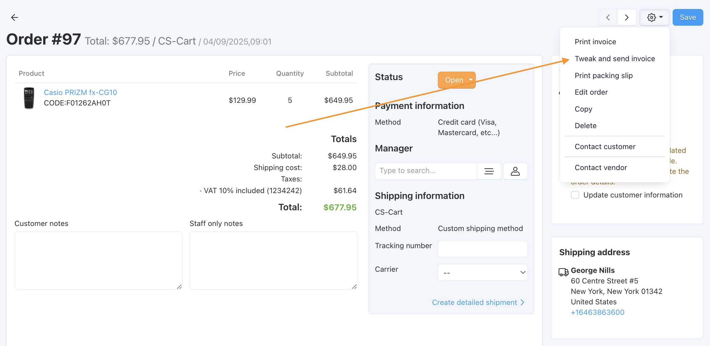The width and height of the screenshot is (710, 346).
Task: Call the phone number +16463863600
Action: tap(597, 312)
